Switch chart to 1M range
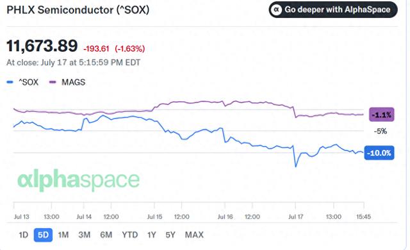Screen dimensions: 410x250 pos(63,235)
